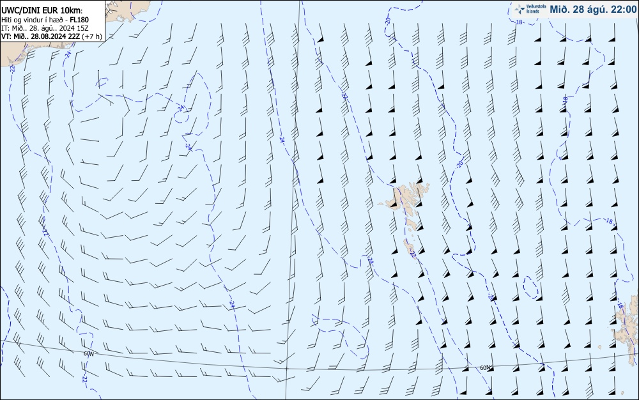Click the "Mið. 28 ágú. 22:00" timestamp
Image resolution: width=639 pixels, height=400 pixels.
click(x=593, y=10)
